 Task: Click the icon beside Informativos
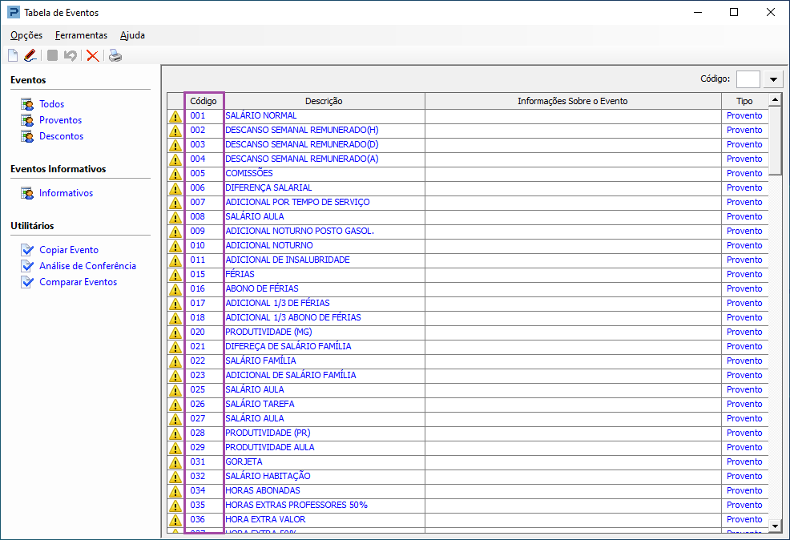(x=27, y=193)
